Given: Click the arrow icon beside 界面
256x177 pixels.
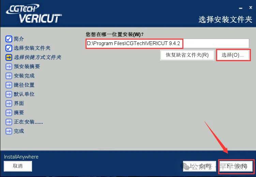Looking at the screenshot, I should (x=9, y=104).
